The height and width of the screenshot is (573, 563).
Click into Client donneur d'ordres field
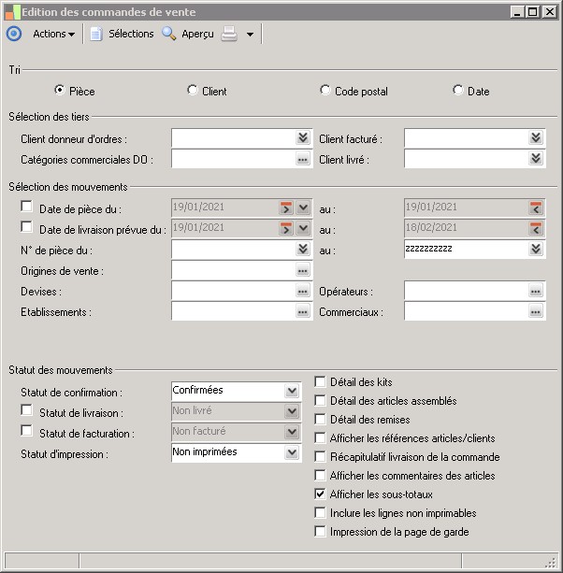pyautogui.click(x=234, y=138)
